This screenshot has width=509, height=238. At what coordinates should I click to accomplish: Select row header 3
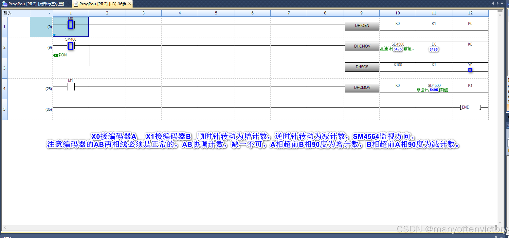(4, 68)
